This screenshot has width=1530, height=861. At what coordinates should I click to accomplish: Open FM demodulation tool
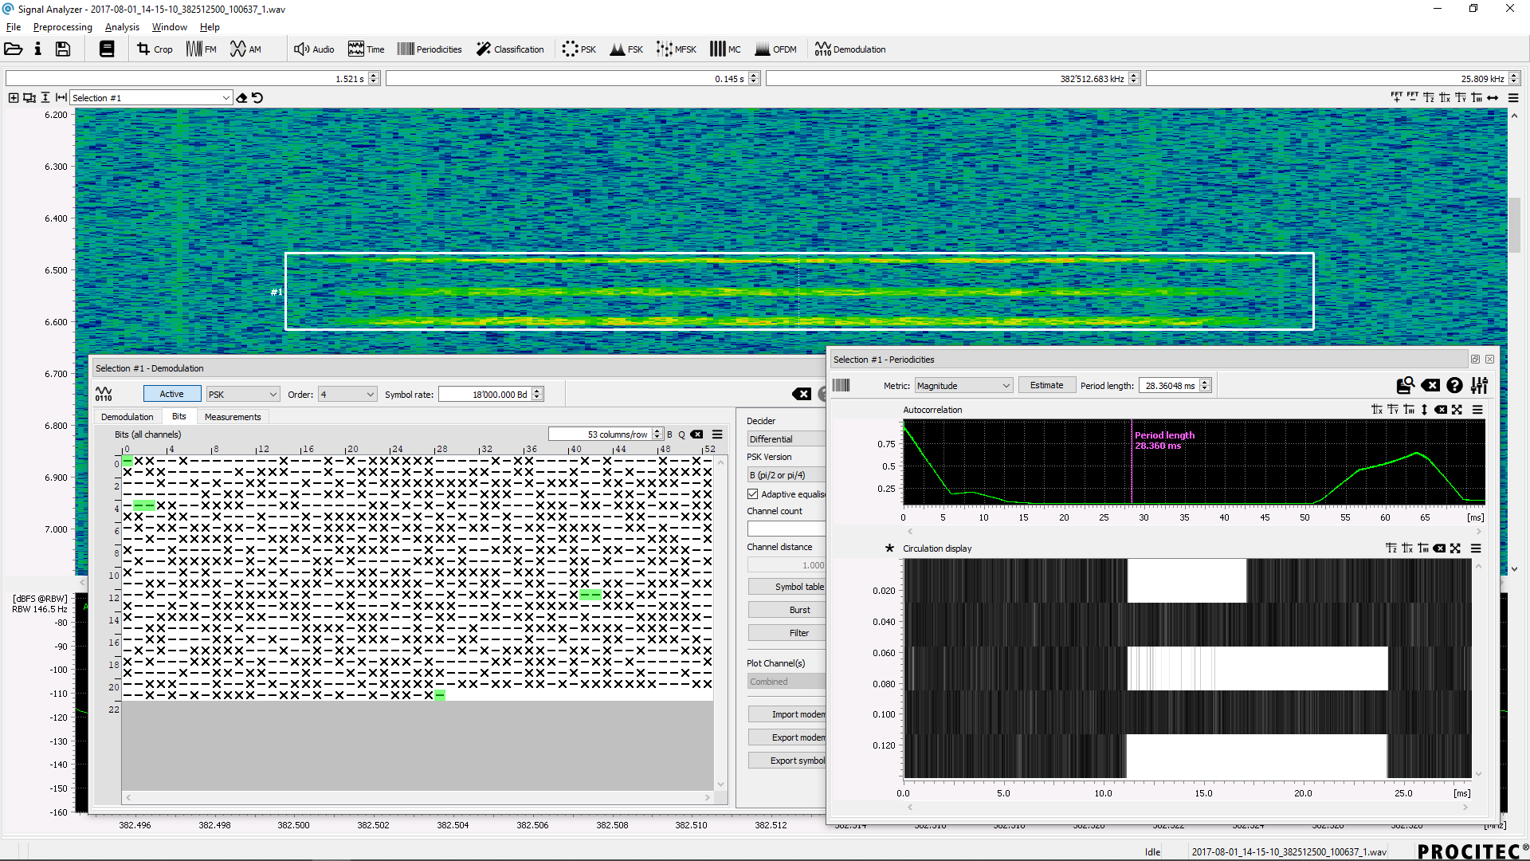202,49
